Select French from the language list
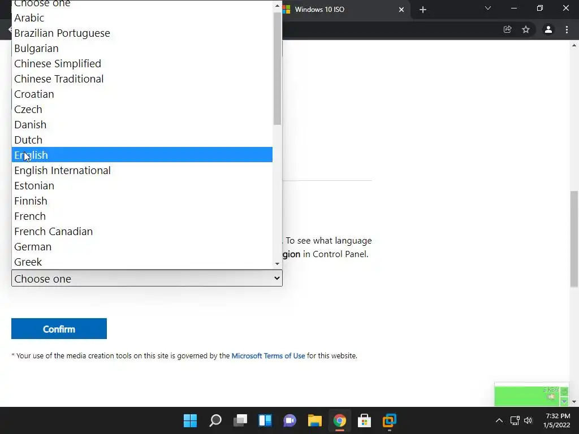Viewport: 579px width, 434px height. [142, 216]
